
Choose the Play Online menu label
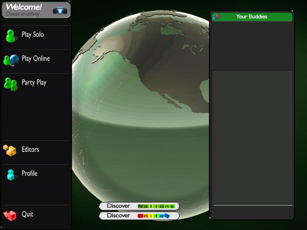pos(36,58)
